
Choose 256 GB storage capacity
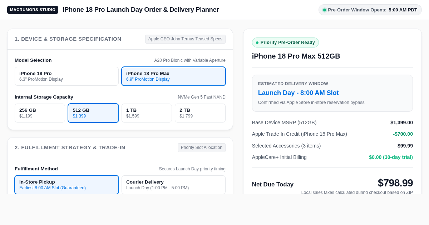point(40,113)
